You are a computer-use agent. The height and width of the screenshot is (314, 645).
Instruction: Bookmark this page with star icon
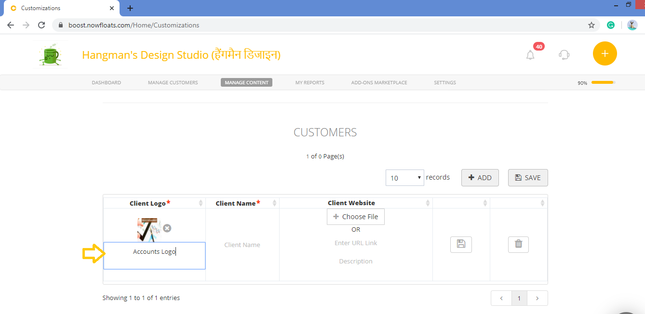pos(591,25)
